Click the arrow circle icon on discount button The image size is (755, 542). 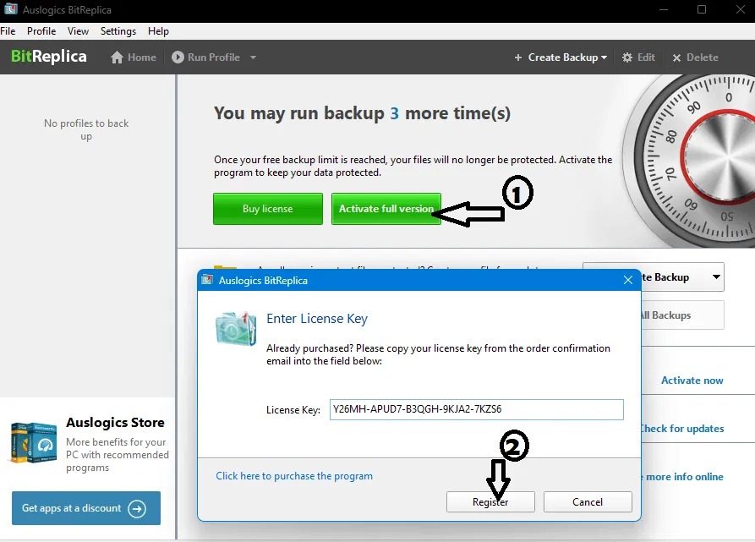(137, 508)
